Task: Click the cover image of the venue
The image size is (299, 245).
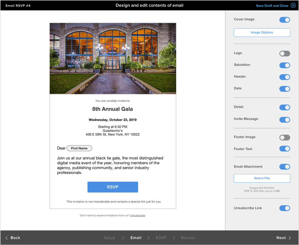Action: tap(113, 59)
